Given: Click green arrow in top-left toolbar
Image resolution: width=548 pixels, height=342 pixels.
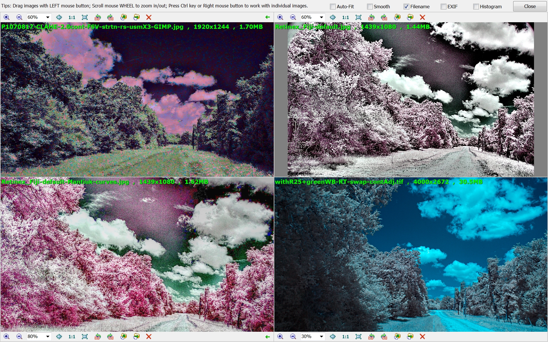Looking at the screenshot, I should coord(267,17).
